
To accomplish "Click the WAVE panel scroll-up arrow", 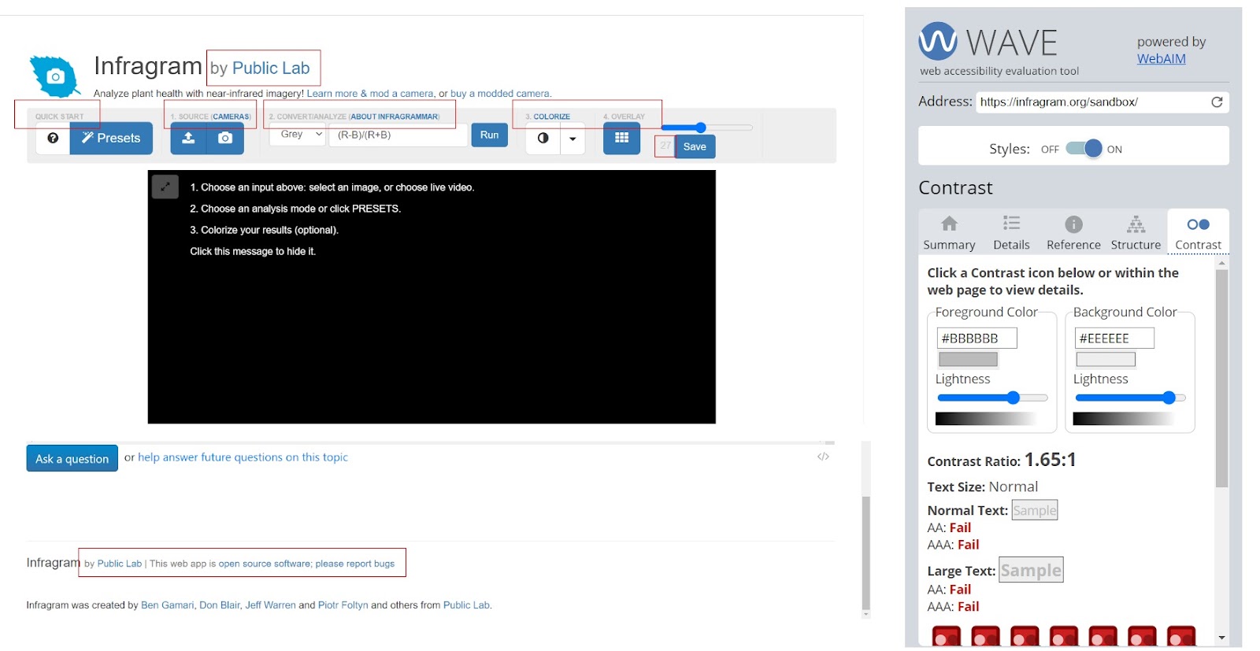I will [1221, 264].
